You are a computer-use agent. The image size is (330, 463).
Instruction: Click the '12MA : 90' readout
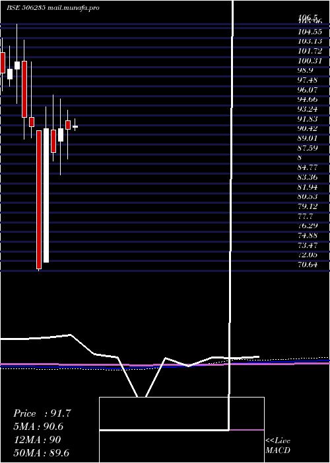[x=37, y=440]
